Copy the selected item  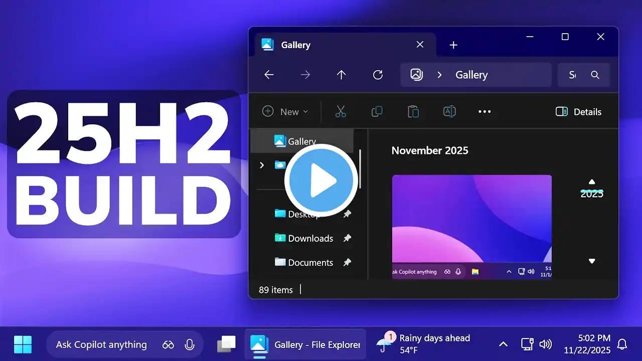tap(377, 111)
